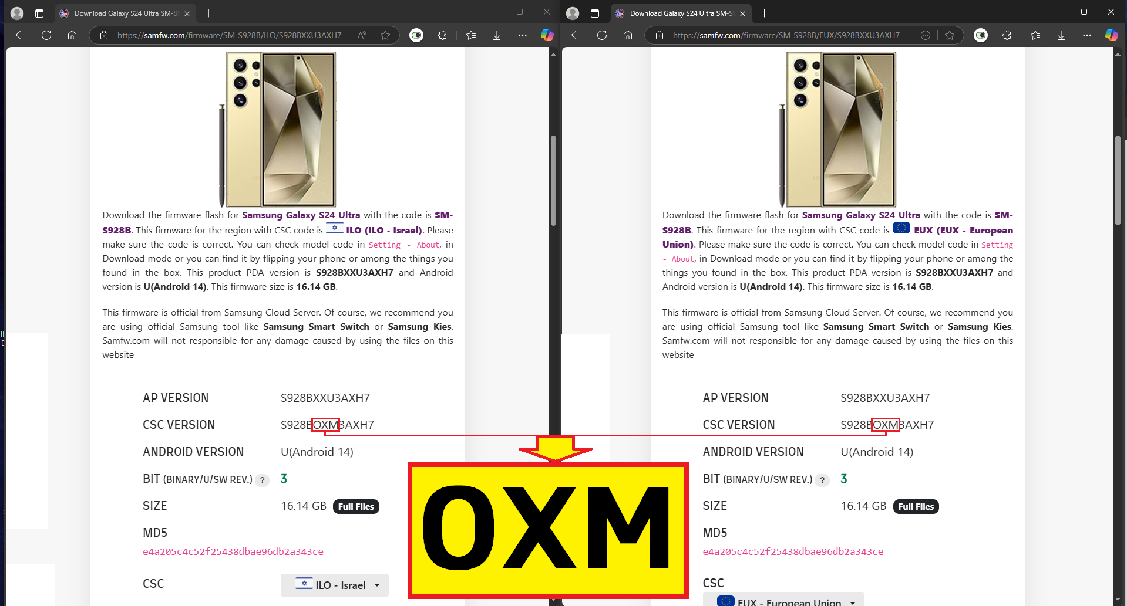Open Copilot in ILO firmware window

547,35
